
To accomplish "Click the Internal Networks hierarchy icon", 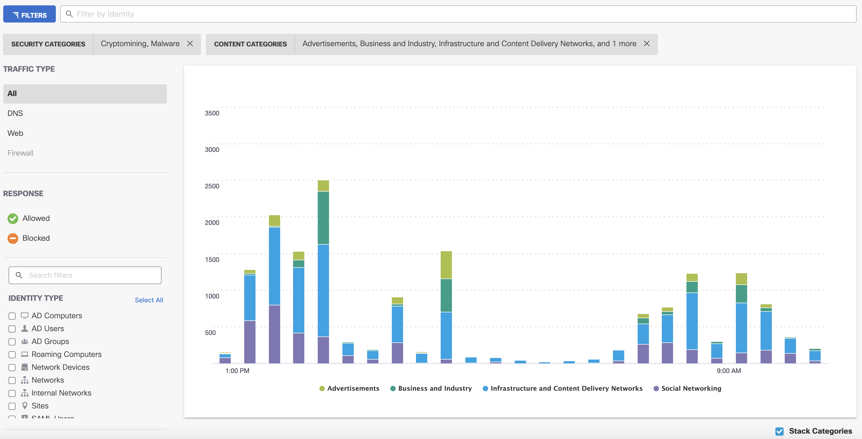I will 25,393.
